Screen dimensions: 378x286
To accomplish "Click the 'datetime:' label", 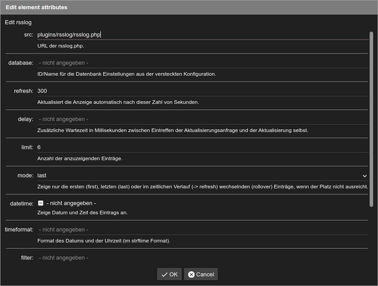I will point(22,204).
